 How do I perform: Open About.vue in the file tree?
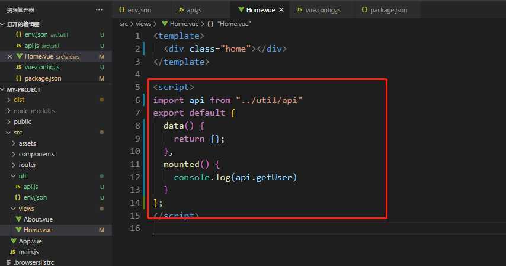pyautogui.click(x=56, y=219)
